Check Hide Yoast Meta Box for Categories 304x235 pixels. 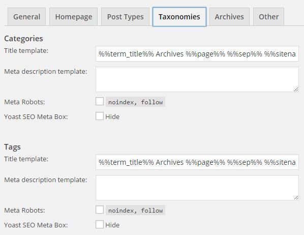click(x=100, y=116)
